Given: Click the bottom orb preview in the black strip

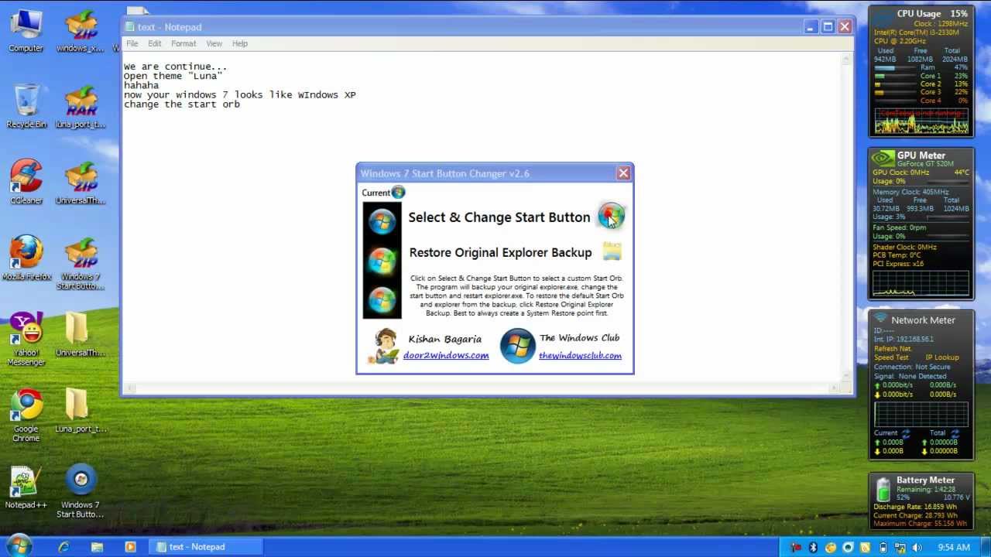Looking at the screenshot, I should click(382, 299).
